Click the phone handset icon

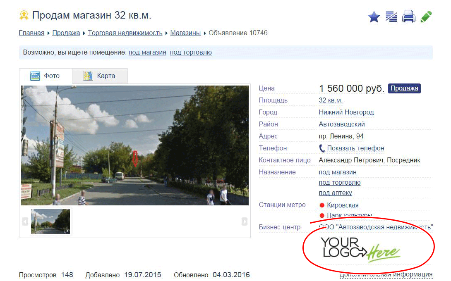(322, 148)
